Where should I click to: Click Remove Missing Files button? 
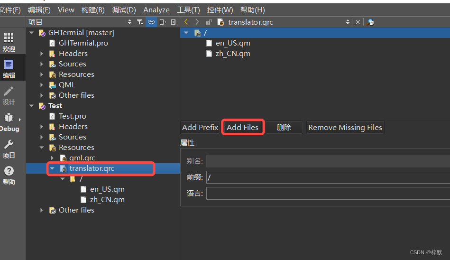(x=345, y=127)
